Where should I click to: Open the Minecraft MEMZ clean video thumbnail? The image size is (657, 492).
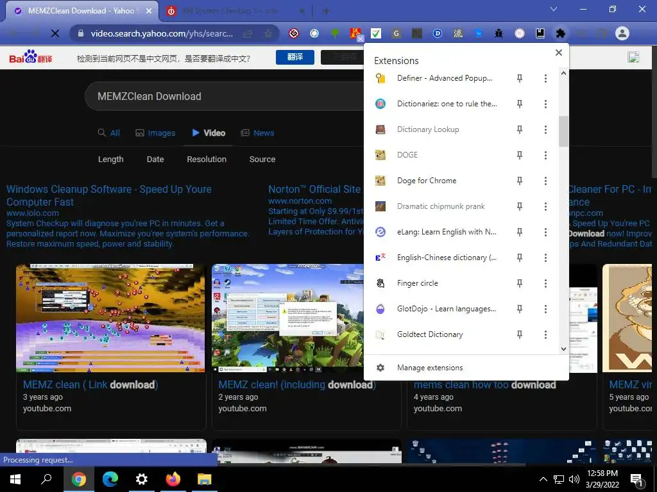287,318
